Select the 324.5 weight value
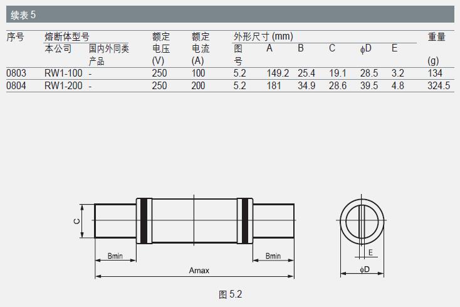The width and height of the screenshot is (460, 307). pyautogui.click(x=439, y=85)
